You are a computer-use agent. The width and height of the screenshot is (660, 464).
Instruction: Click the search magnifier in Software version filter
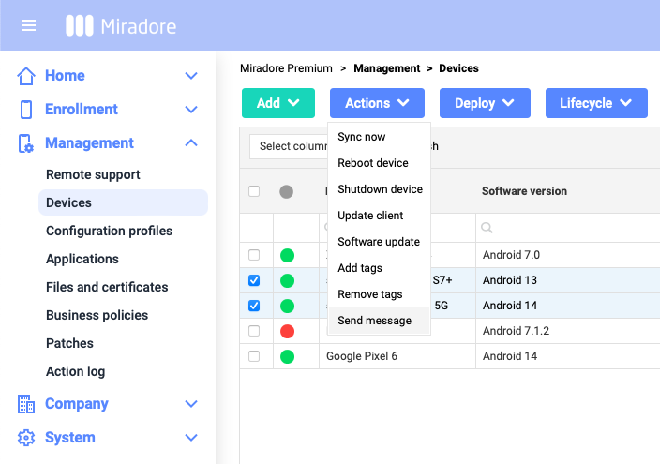click(x=488, y=228)
